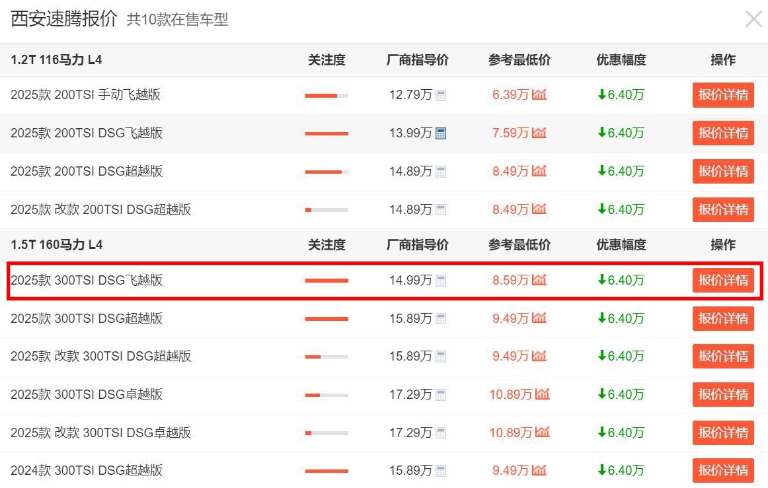Click 6.40万 discount for 200TSI 手动飞越版

(621, 94)
